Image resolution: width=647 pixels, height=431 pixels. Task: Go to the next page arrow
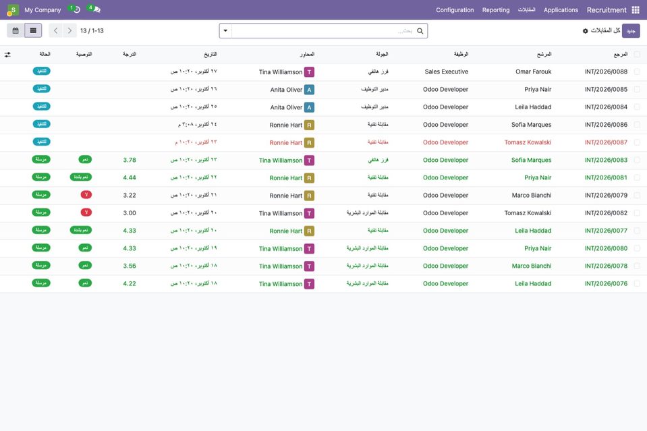point(69,30)
